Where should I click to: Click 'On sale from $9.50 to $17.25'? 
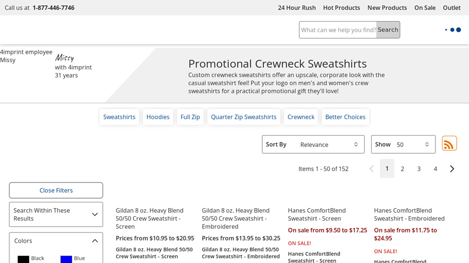point(328,230)
